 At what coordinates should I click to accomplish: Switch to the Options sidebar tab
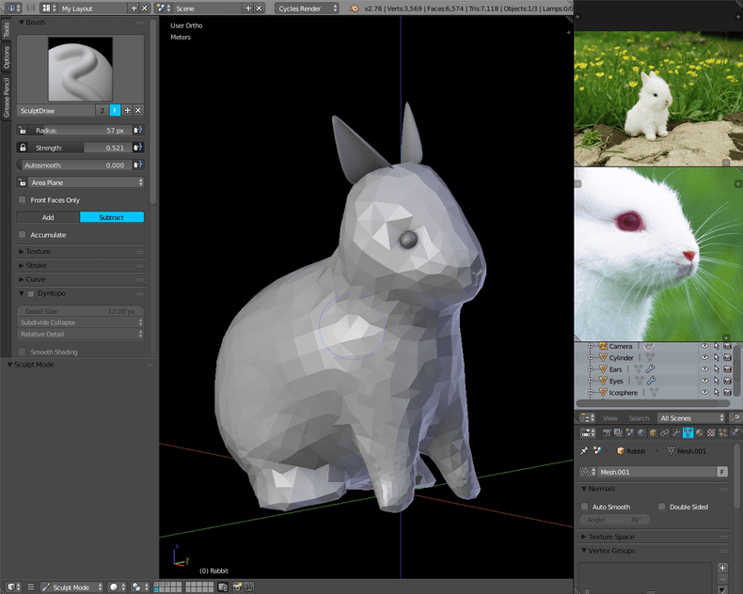[6, 58]
